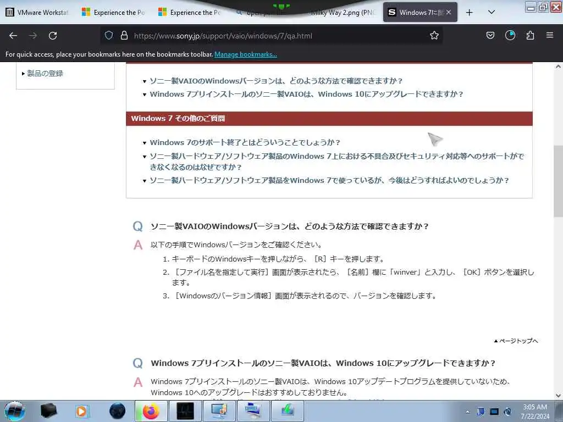
Task: Click the flag tray icon
Action: 481,412
